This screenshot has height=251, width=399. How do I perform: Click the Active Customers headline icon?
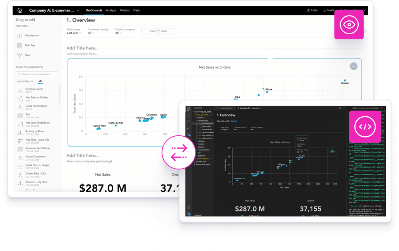tap(20, 158)
